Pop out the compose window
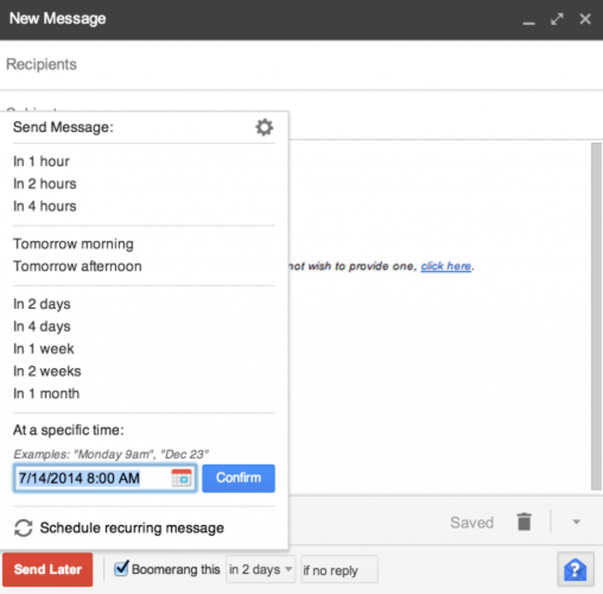Image resolution: width=603 pixels, height=594 pixels. click(557, 19)
